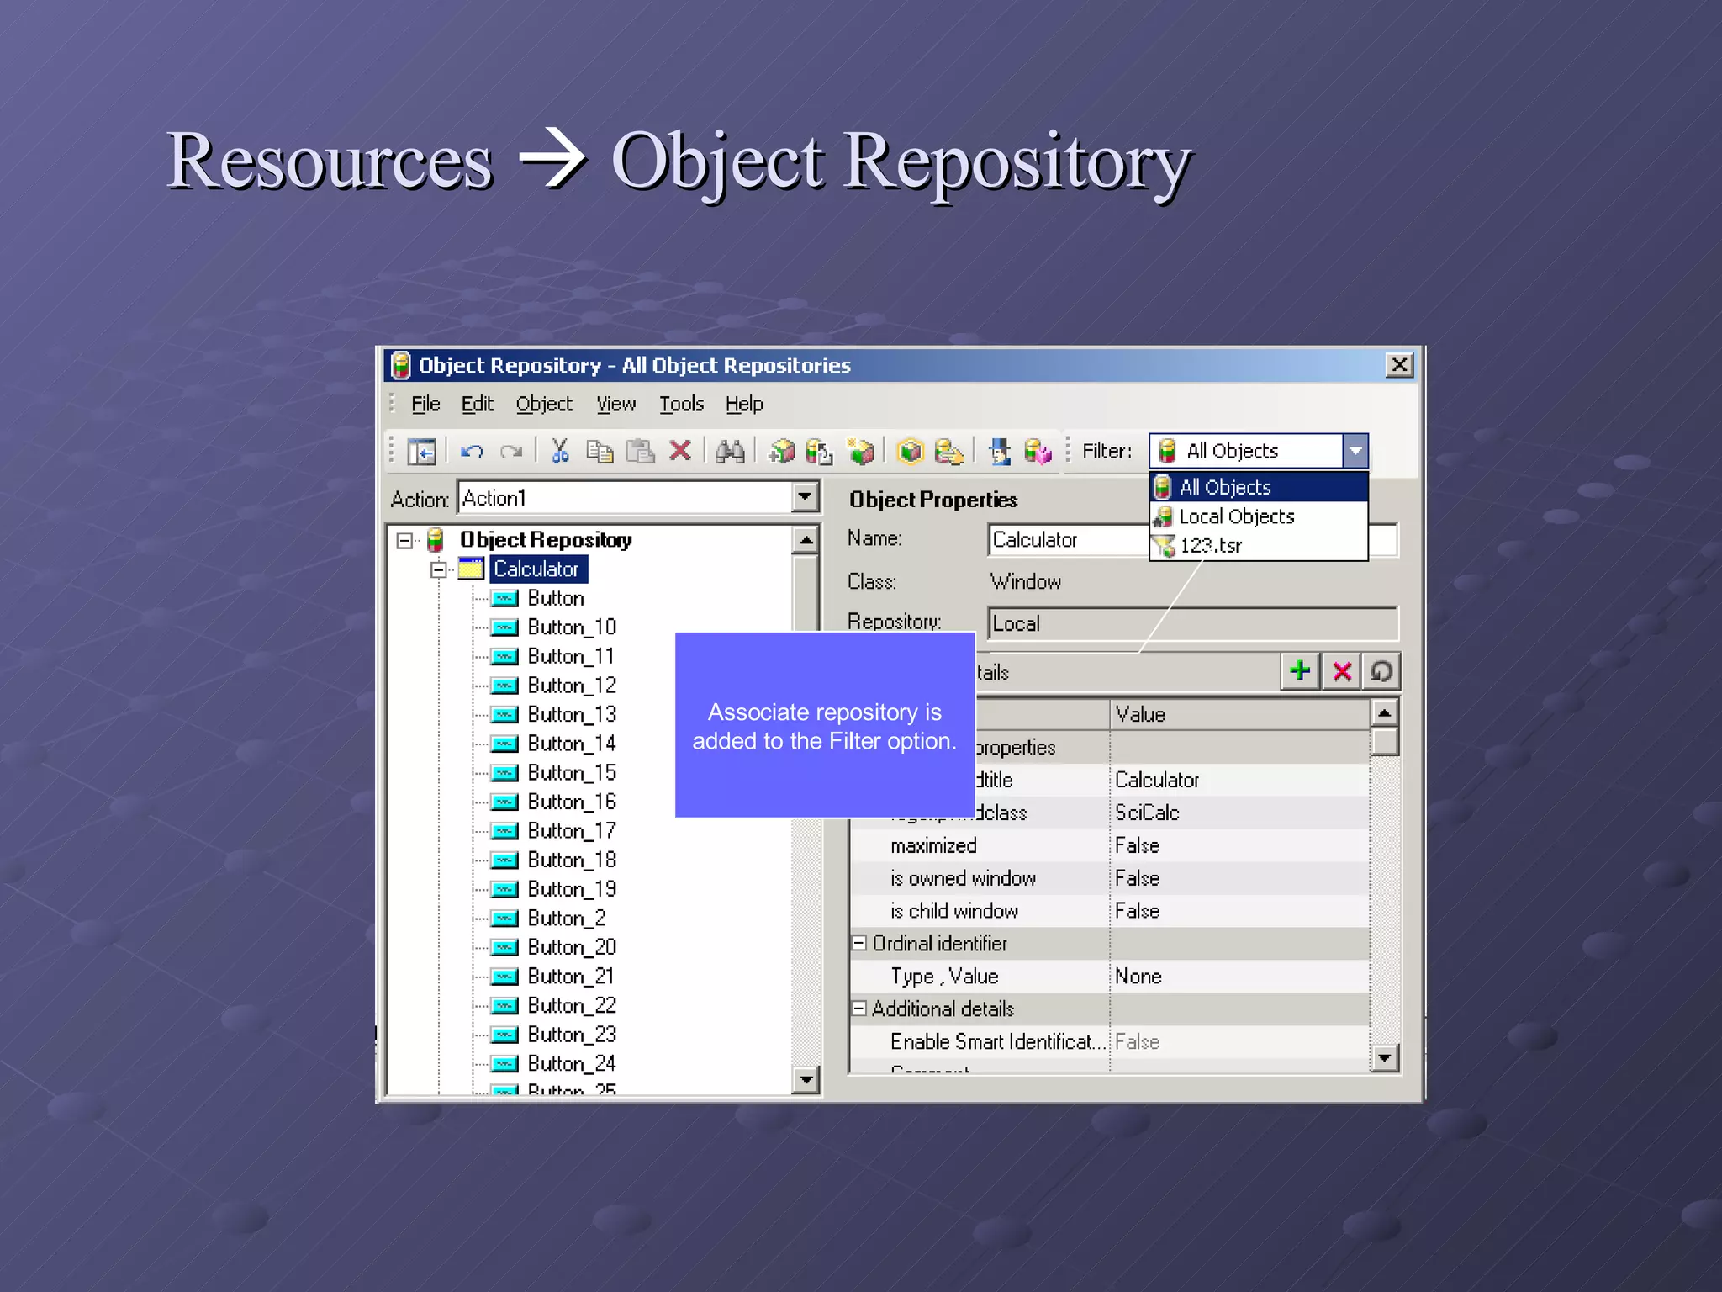Click the Repository field showing Local

pos(1193,624)
